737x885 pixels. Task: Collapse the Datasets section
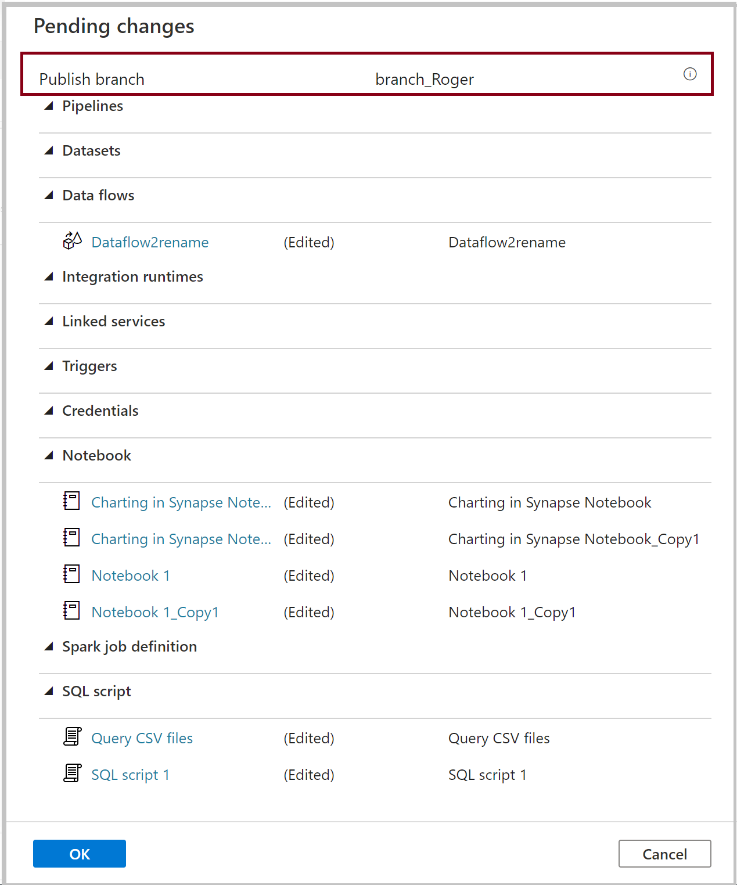coord(50,150)
